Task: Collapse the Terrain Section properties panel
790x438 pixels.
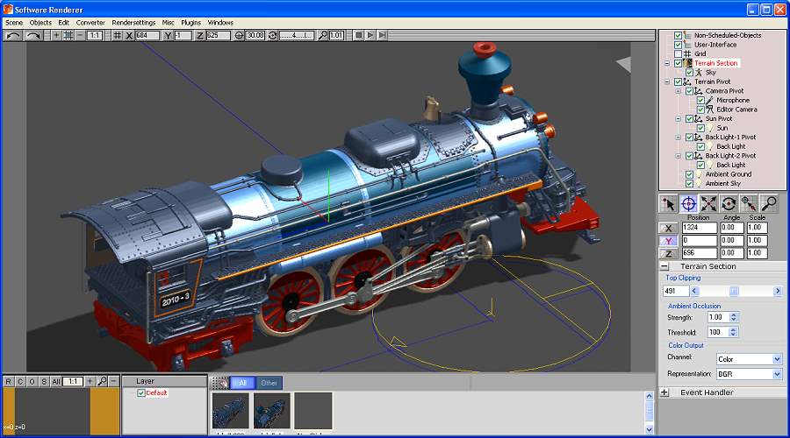Action: pos(664,266)
